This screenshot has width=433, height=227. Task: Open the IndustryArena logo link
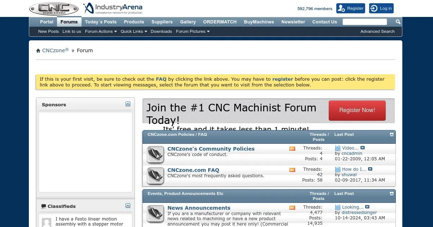click(x=113, y=8)
